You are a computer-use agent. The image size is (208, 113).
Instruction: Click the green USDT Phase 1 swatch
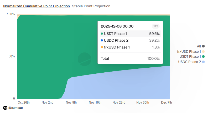pyautogui.click(x=203, y=57)
